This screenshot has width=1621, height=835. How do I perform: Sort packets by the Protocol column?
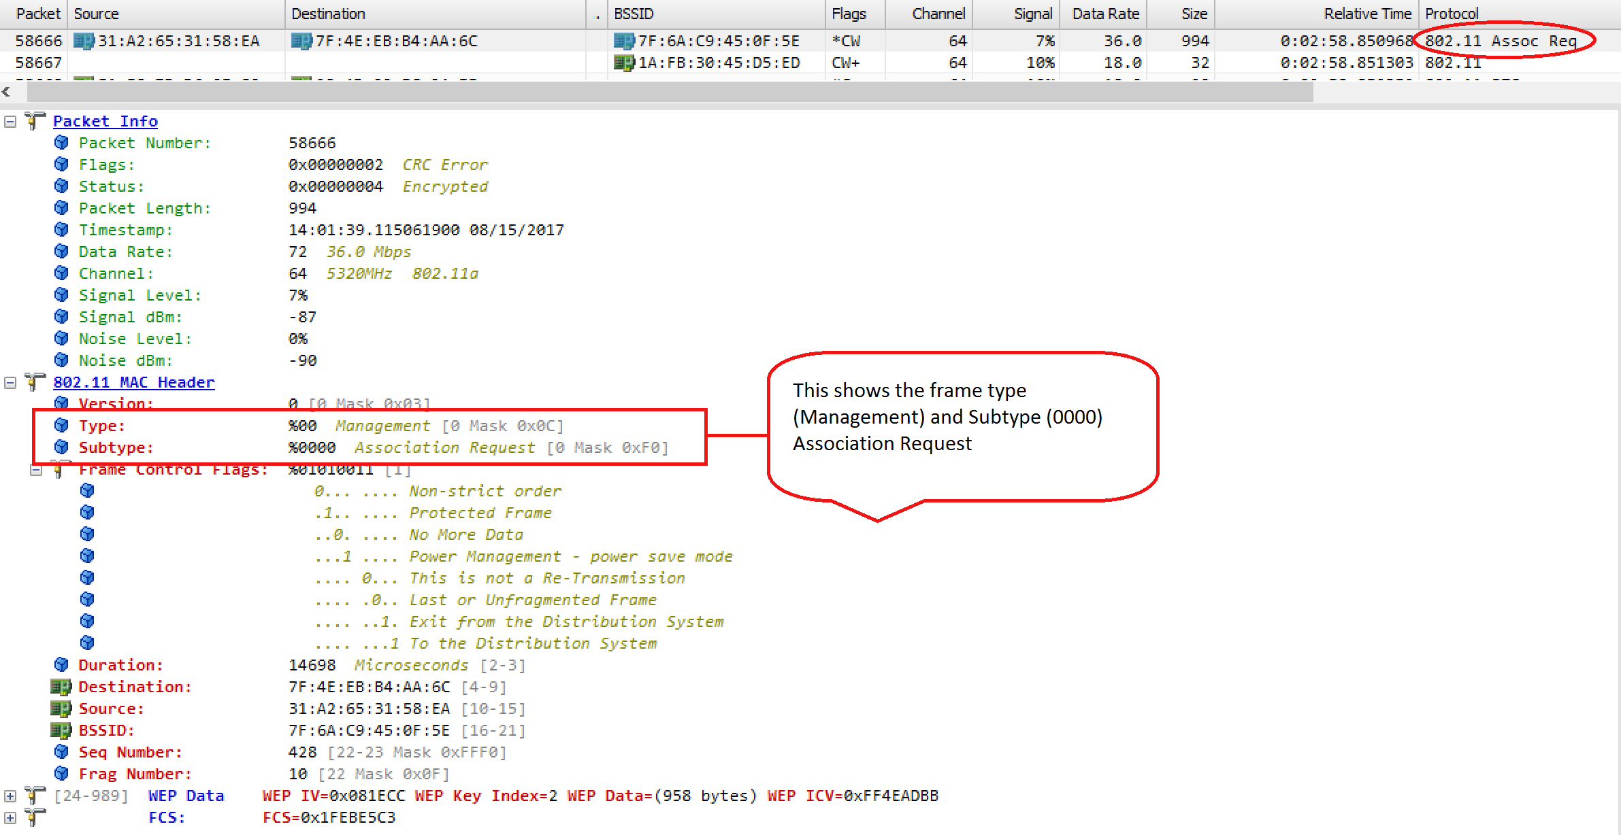click(x=1452, y=13)
